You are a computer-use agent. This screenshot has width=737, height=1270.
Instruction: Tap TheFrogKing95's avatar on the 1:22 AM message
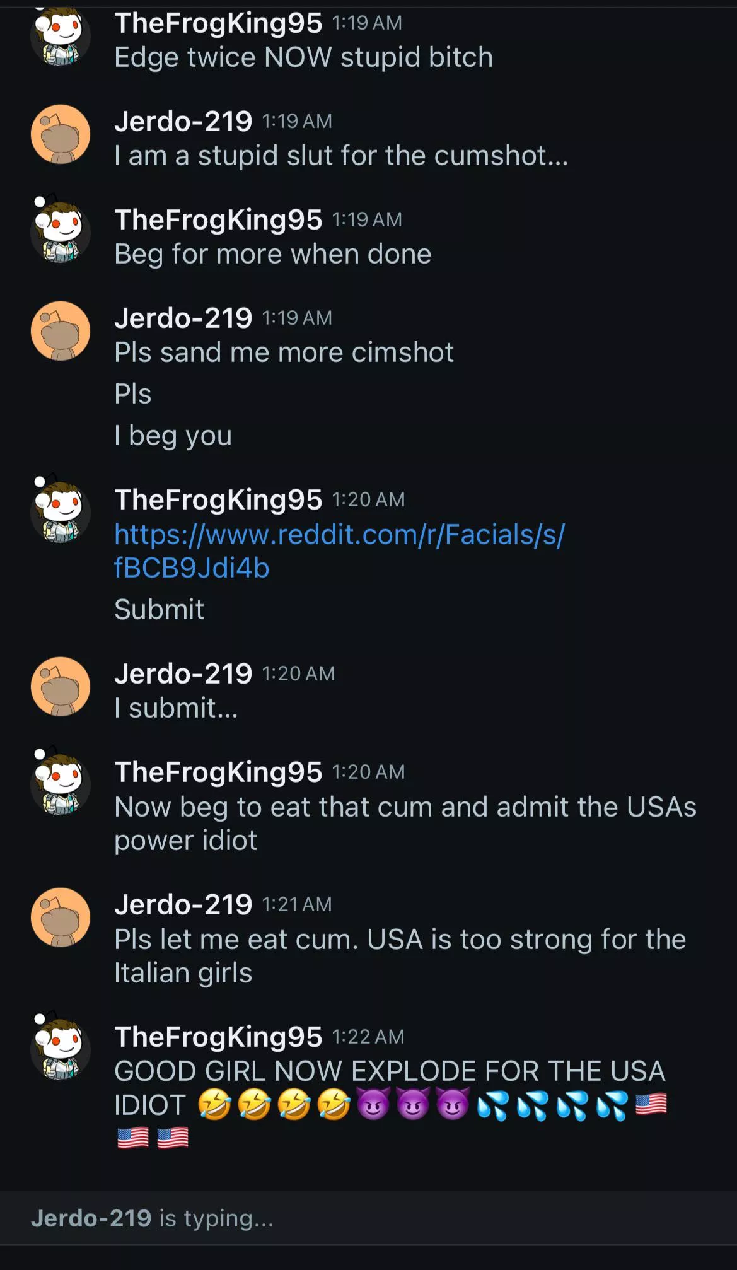pos(61,1049)
